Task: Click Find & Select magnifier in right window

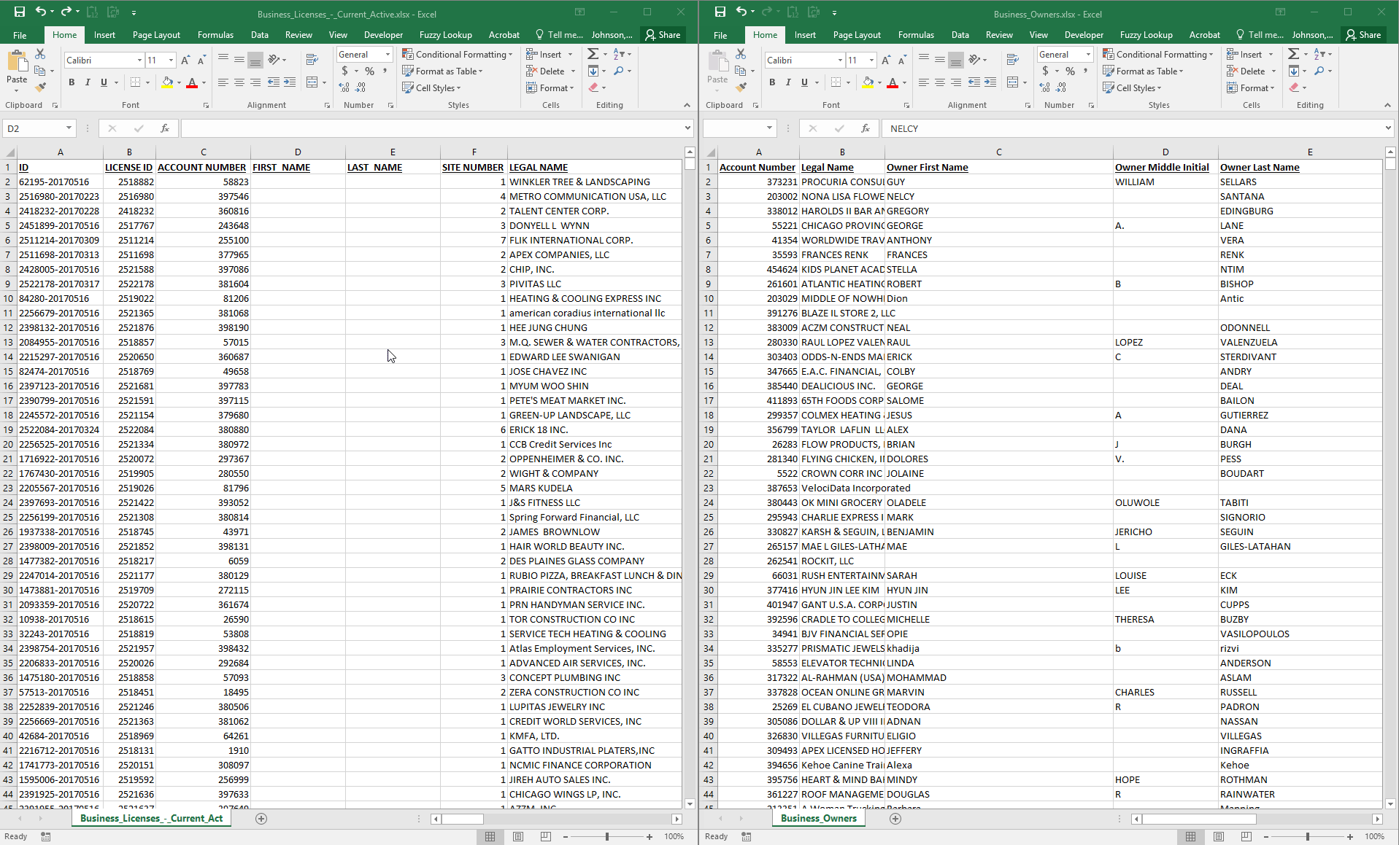Action: coord(1319,71)
